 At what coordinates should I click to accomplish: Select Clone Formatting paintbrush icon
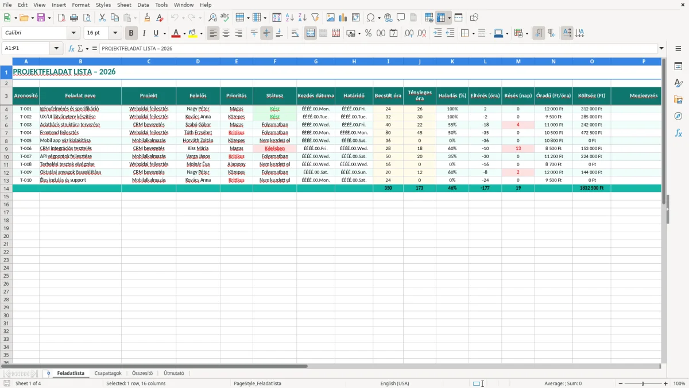tap(147, 18)
